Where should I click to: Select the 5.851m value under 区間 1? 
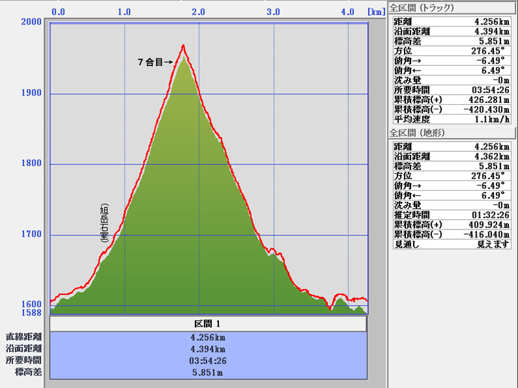(208, 373)
